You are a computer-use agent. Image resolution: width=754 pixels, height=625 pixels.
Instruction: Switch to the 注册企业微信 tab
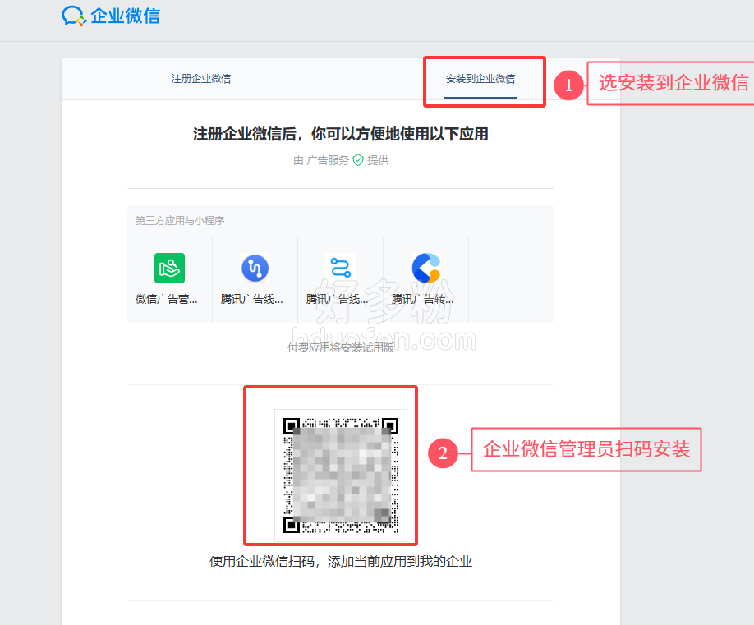201,79
